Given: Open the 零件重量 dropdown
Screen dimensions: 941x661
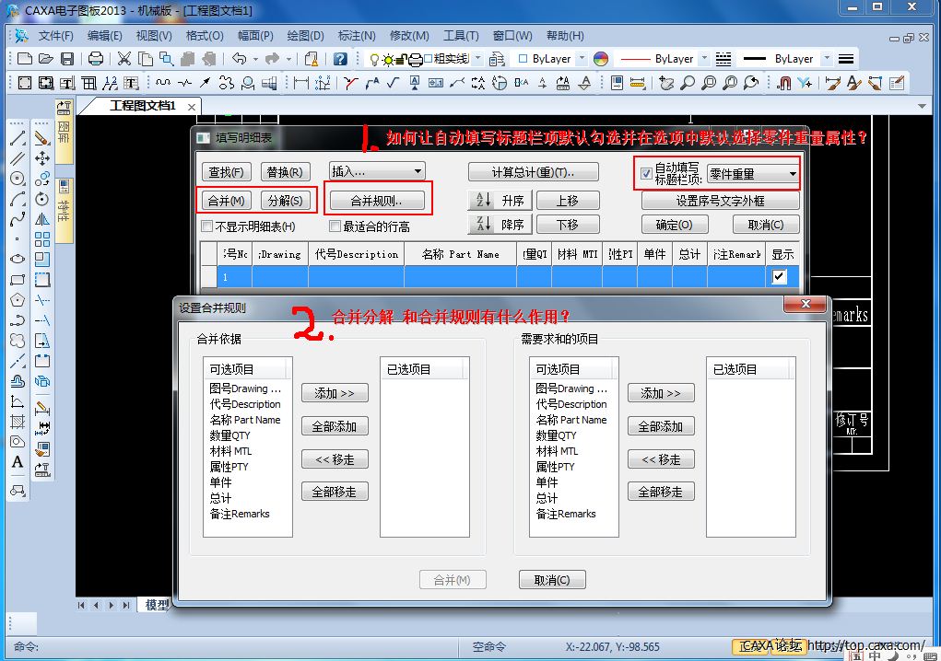Looking at the screenshot, I should [x=752, y=174].
